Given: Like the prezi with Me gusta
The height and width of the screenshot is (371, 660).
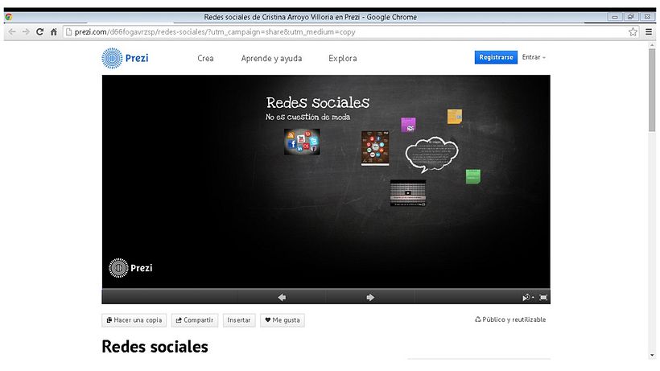Looking at the screenshot, I should (283, 320).
